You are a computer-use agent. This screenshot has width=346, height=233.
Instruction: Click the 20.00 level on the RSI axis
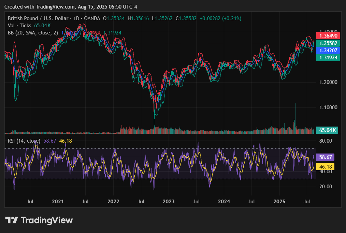tap(326, 187)
